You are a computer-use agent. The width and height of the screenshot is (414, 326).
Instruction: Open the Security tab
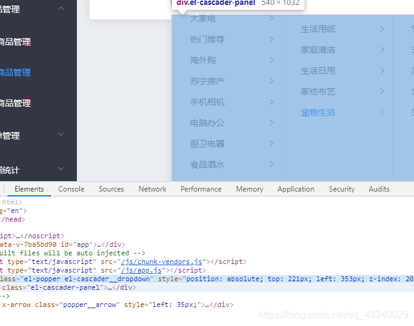341,189
